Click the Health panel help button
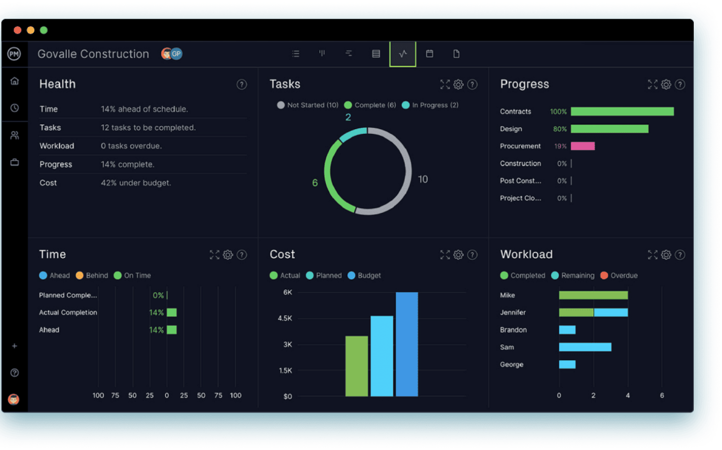This screenshot has height=450, width=722. pos(242,85)
